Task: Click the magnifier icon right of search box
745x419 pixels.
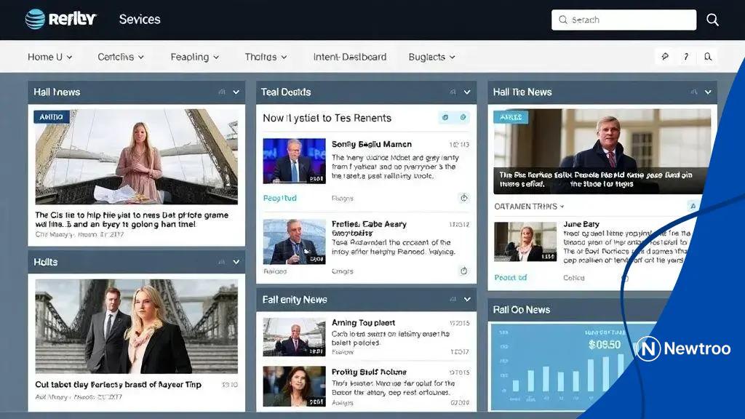Action: point(712,20)
